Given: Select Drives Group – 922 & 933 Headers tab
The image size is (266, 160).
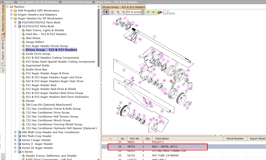Looking at the screenshot, I should point(124,7).
